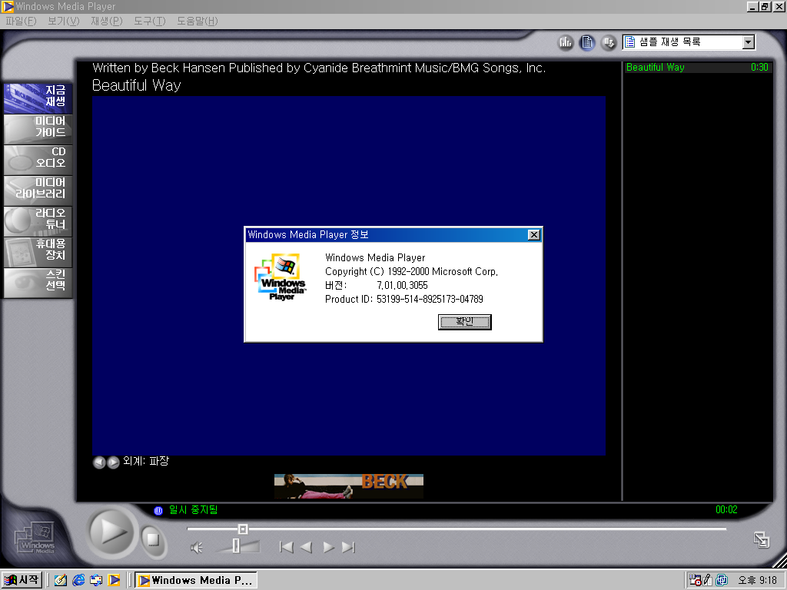Skip to next track button
This screenshot has width=787, height=590.
pos(348,547)
